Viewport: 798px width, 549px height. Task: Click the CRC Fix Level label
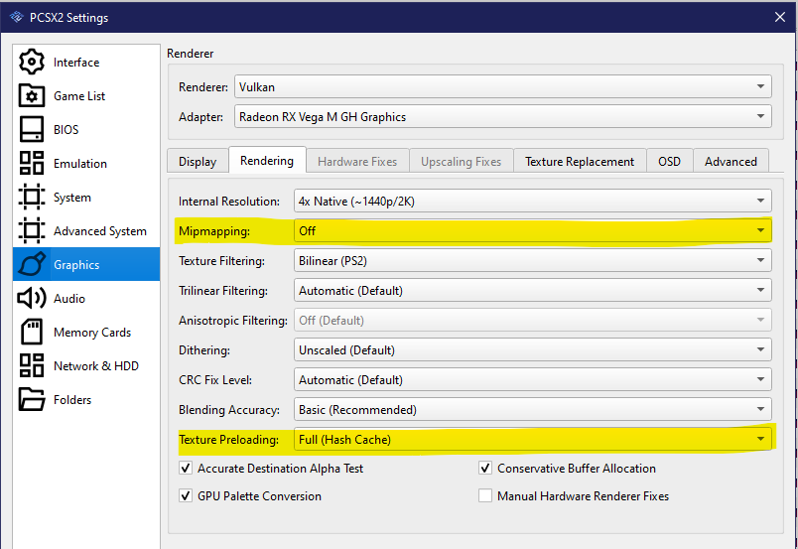[x=215, y=380]
